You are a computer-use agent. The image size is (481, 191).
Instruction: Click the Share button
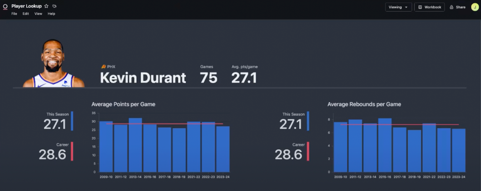457,7
